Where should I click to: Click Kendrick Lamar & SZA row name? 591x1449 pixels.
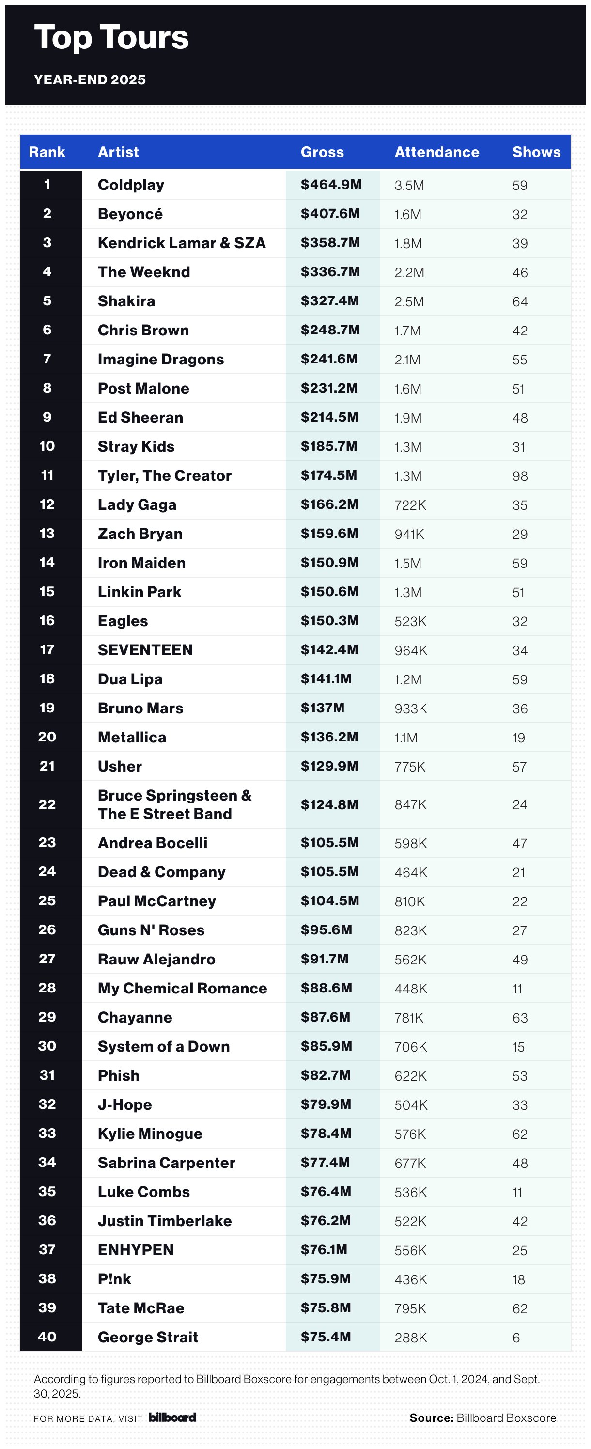coord(182,243)
